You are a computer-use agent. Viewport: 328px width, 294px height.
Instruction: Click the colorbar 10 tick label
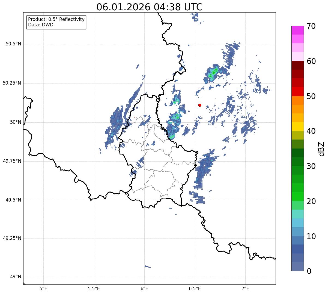(311, 236)
